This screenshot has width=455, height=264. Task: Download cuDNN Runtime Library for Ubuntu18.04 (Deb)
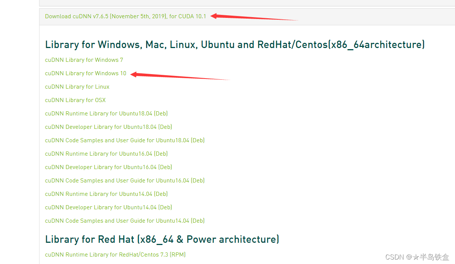coord(106,114)
